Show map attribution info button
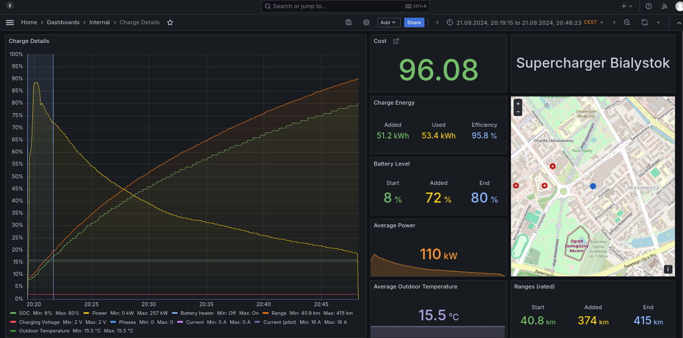Viewport: 683px width, 338px height. click(x=668, y=269)
